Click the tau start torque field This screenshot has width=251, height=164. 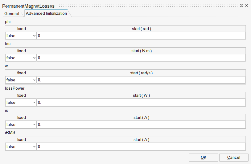pos(141,58)
